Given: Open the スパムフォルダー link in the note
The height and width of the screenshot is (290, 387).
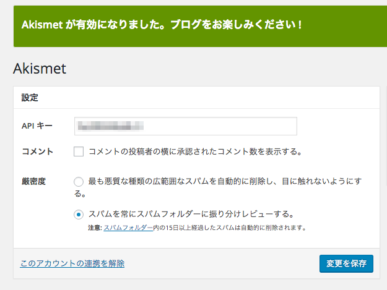Looking at the screenshot, I should pyautogui.click(x=128, y=228).
